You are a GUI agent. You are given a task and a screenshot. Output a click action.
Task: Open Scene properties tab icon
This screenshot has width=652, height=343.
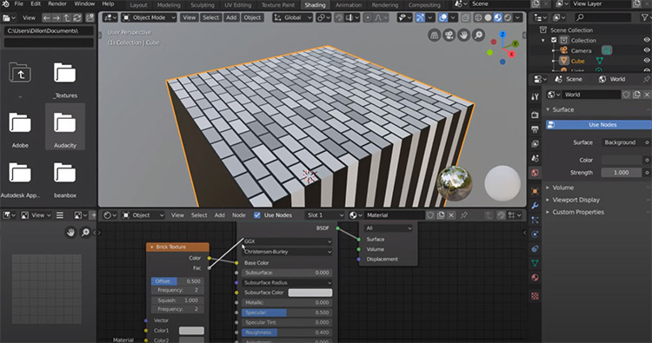tap(536, 158)
